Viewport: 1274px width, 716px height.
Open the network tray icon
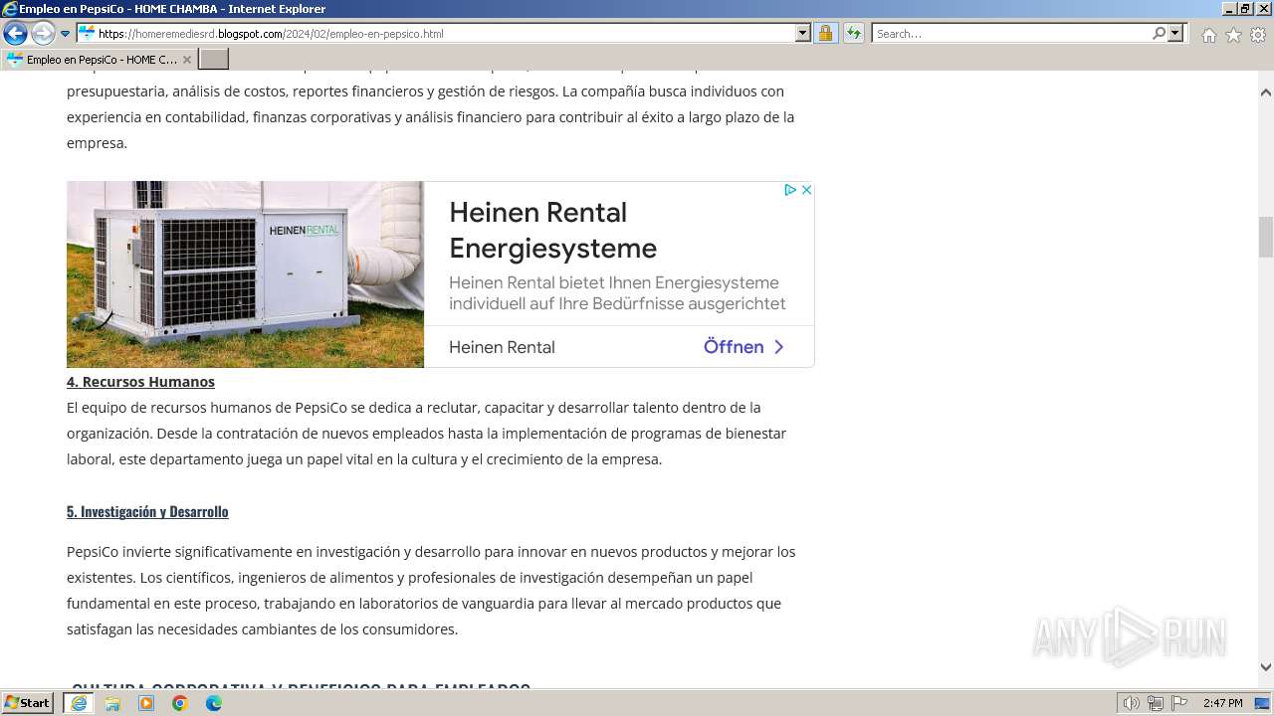tap(1155, 703)
